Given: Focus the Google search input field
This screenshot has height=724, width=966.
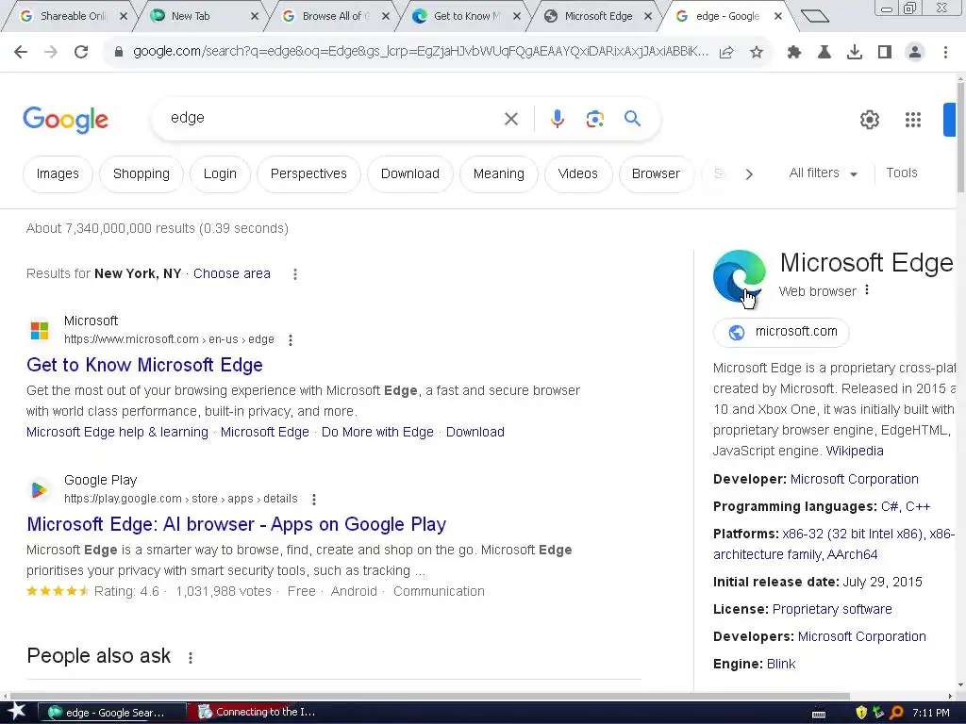Looking at the screenshot, I should (x=333, y=118).
